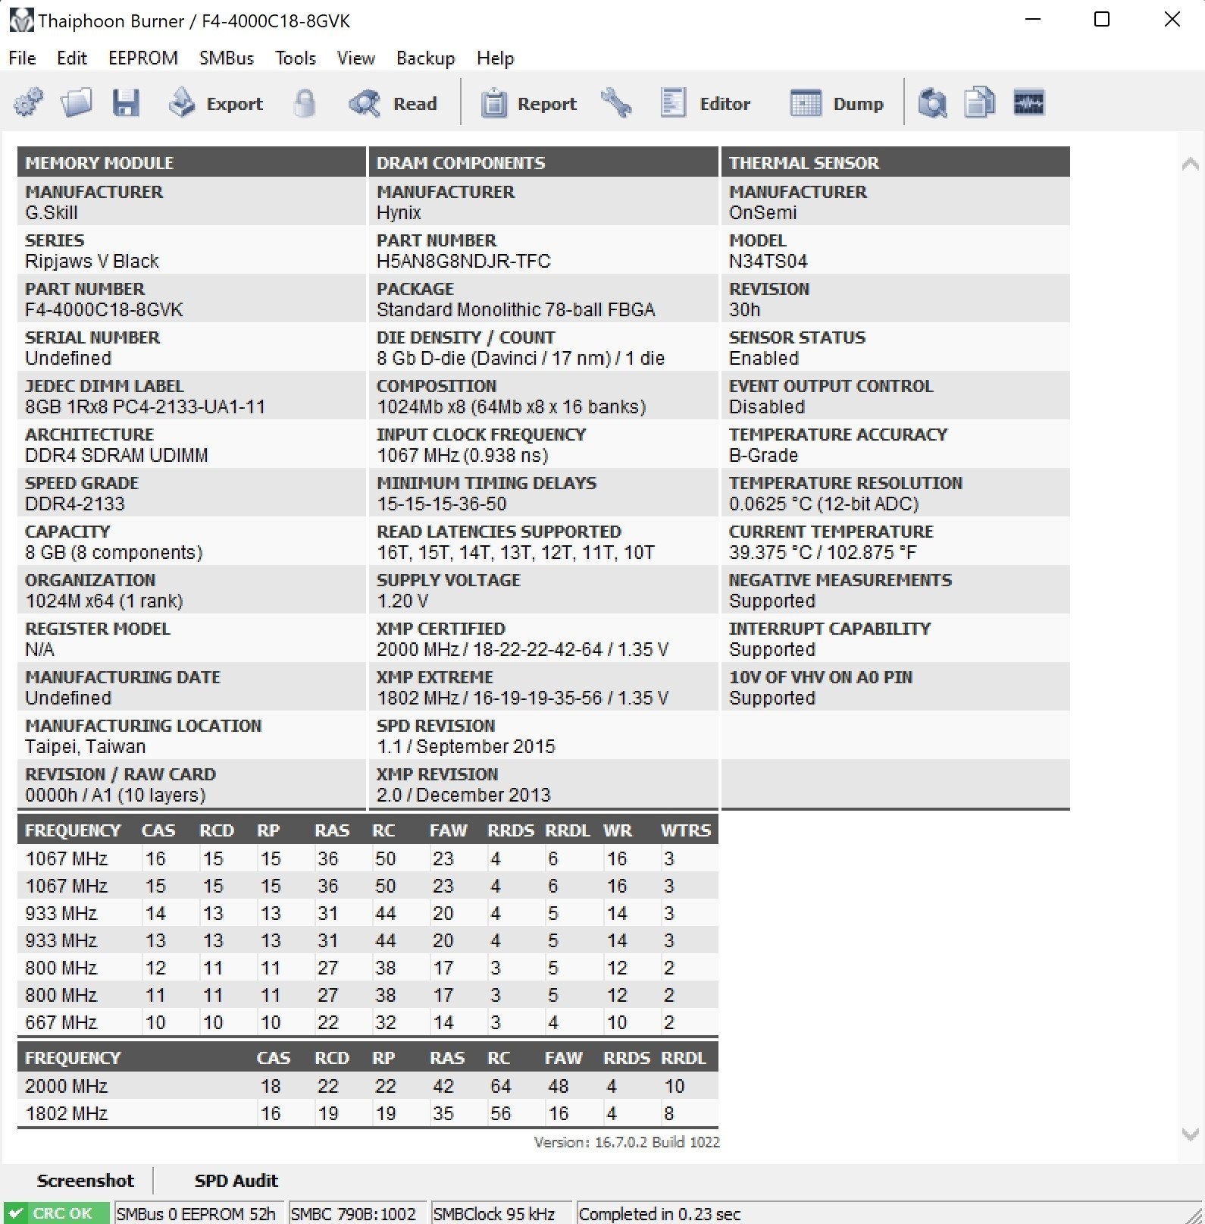Image resolution: width=1205 pixels, height=1224 pixels.
Task: Open the Tools menu
Action: pyautogui.click(x=296, y=58)
